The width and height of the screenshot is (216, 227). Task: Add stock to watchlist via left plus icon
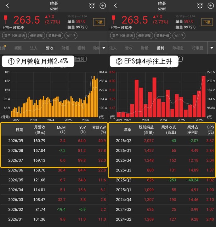103,6
